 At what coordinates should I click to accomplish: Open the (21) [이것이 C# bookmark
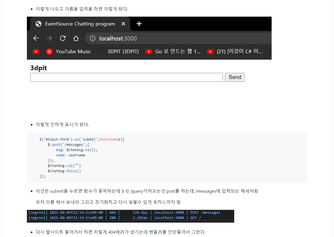(239, 52)
